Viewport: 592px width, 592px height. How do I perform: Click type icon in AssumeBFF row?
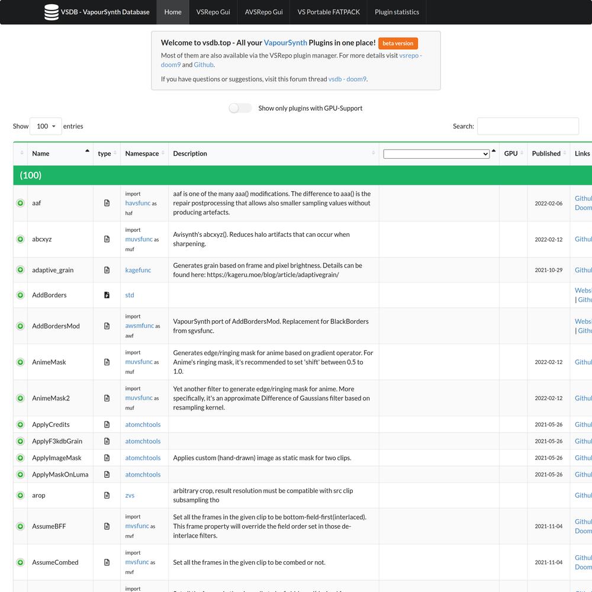click(x=107, y=526)
